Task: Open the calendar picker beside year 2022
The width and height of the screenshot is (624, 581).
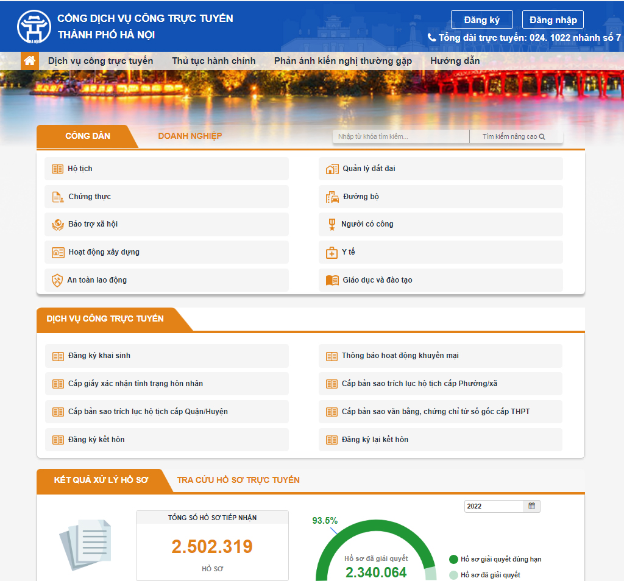Action: tap(531, 506)
